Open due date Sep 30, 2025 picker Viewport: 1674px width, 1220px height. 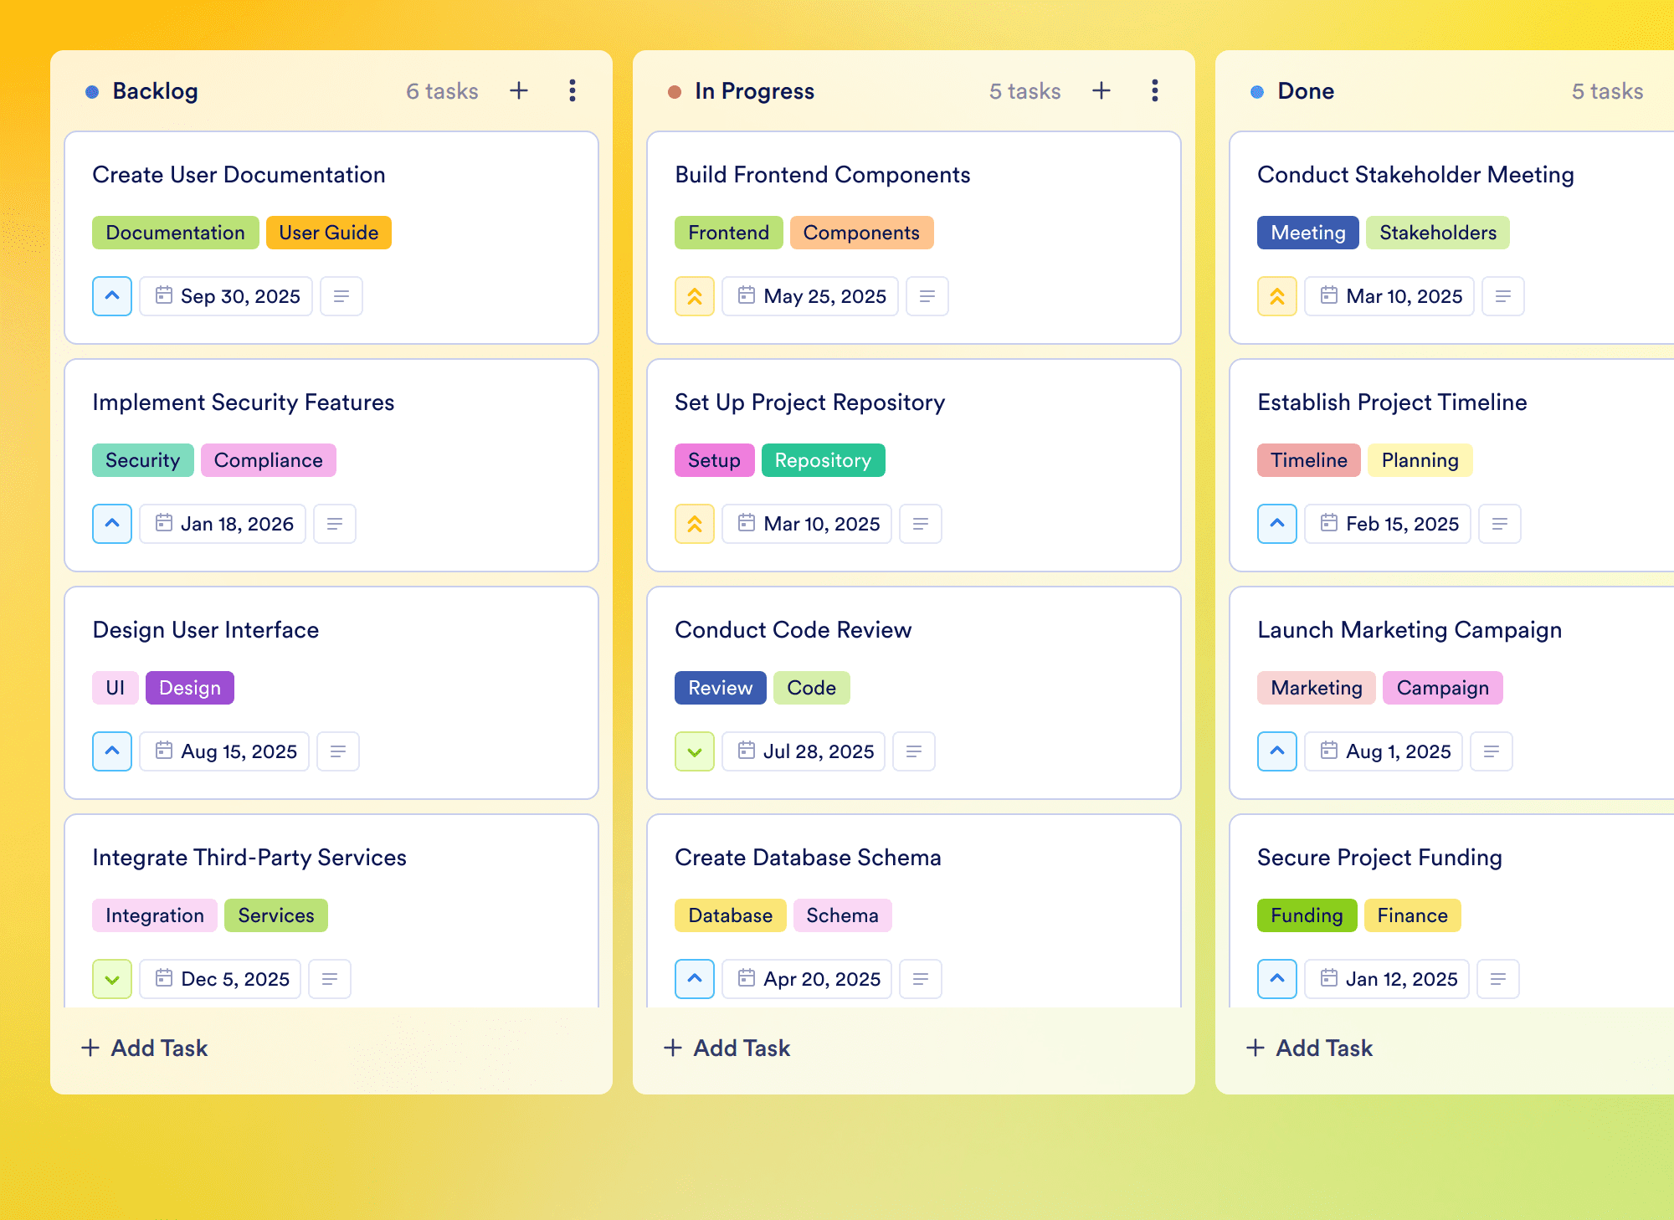[226, 296]
